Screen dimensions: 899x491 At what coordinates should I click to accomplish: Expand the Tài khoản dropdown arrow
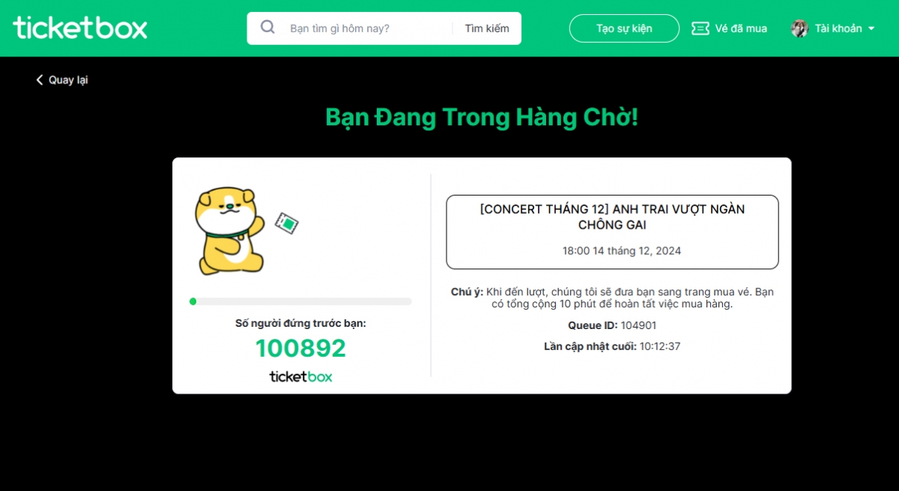click(871, 28)
